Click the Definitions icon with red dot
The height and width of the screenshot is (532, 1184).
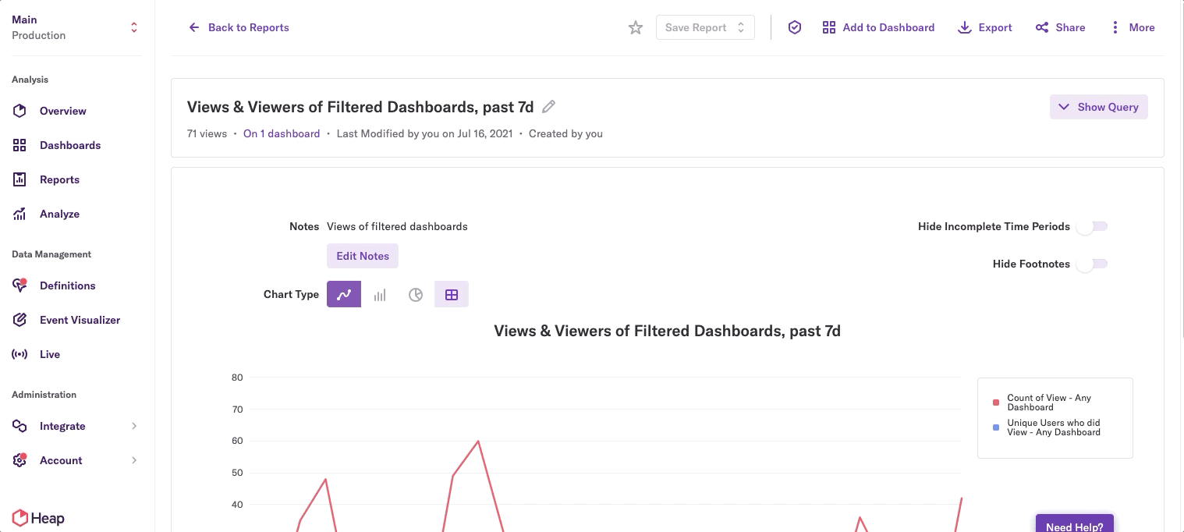(x=19, y=286)
